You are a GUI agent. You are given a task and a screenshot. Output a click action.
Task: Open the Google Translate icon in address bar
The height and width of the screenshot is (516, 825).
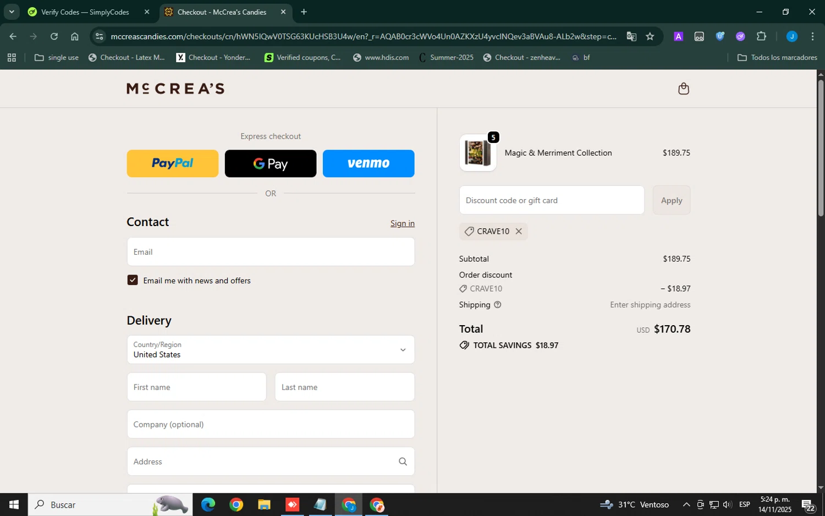(631, 37)
